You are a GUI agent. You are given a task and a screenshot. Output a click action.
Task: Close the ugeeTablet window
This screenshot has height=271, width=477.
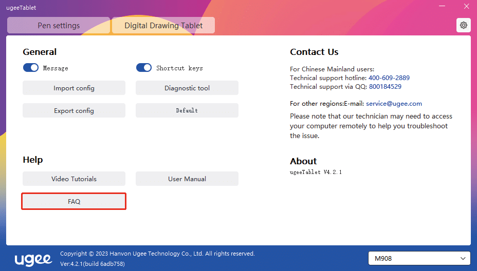[x=466, y=6]
